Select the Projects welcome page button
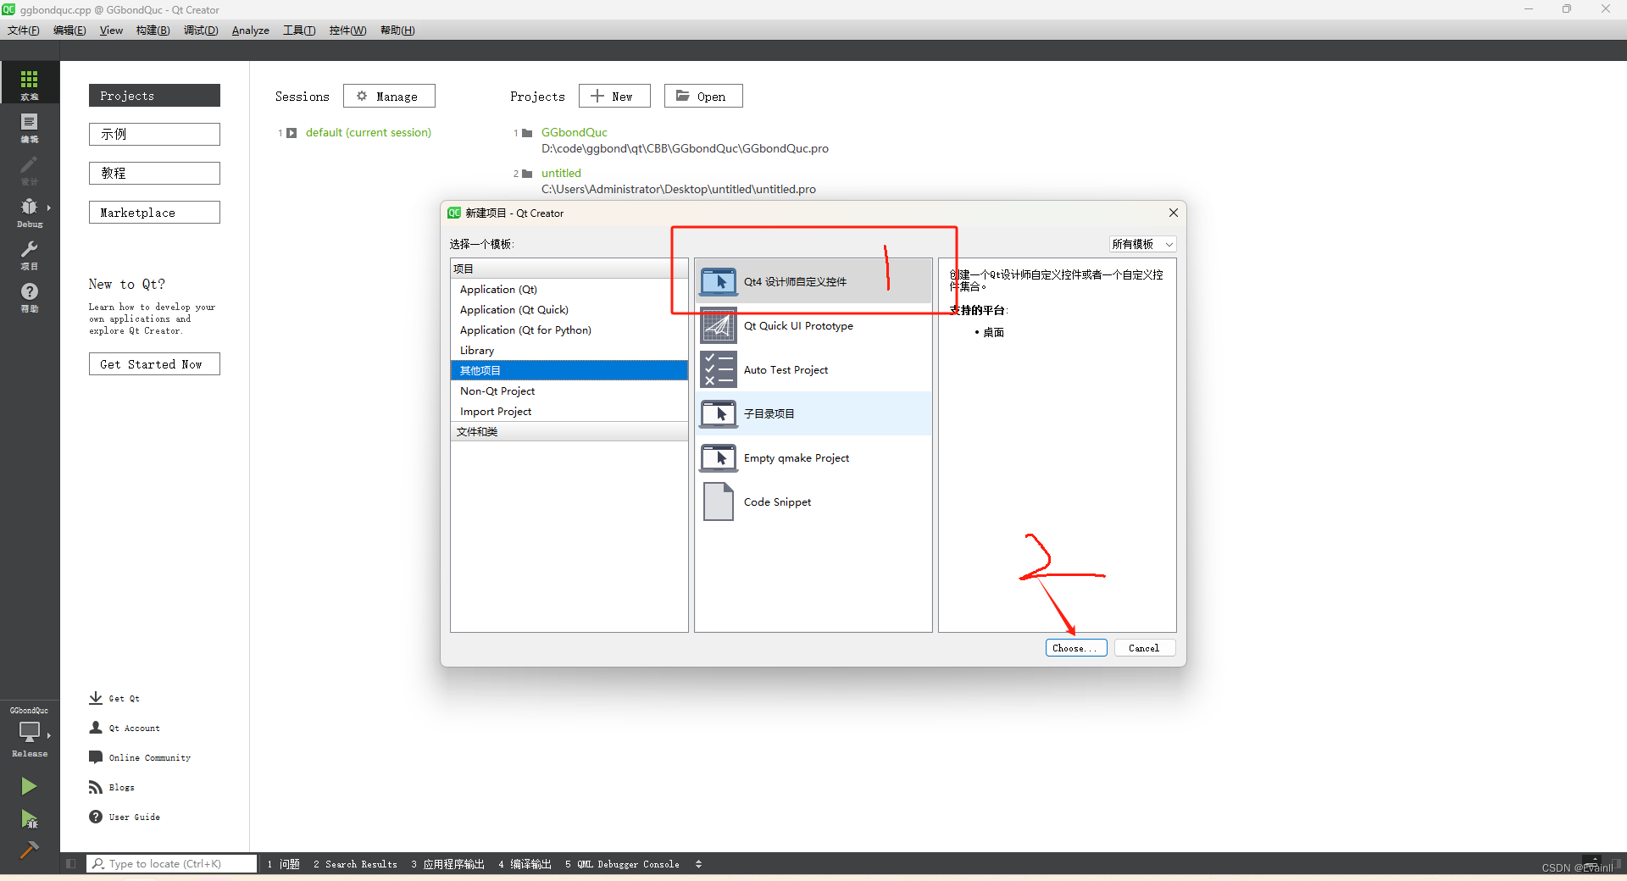 154,96
